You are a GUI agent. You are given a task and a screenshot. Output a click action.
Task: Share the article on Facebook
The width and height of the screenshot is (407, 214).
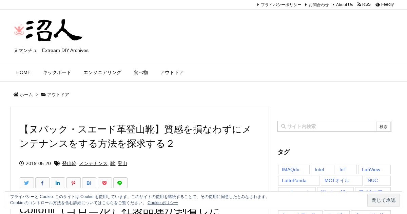click(42, 183)
